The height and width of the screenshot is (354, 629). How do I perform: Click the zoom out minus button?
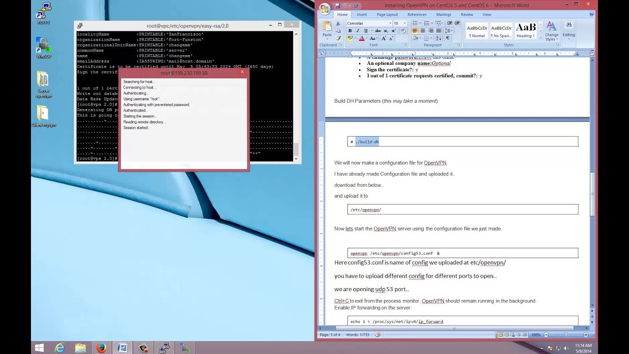546,335
